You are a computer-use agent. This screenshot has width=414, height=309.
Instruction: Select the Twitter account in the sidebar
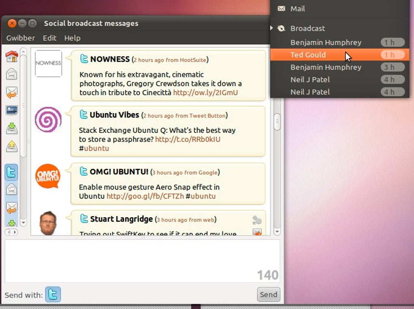[11, 172]
